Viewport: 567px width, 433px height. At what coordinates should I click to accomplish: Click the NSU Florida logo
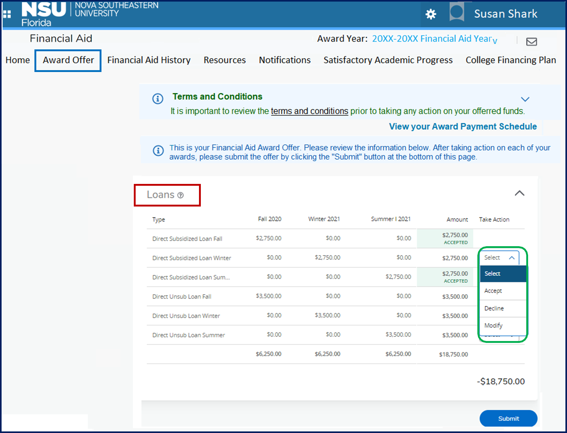coord(43,14)
